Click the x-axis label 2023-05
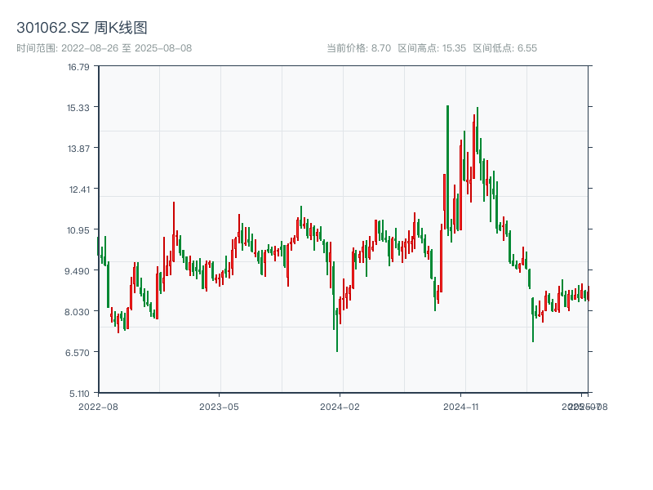 tap(219, 407)
